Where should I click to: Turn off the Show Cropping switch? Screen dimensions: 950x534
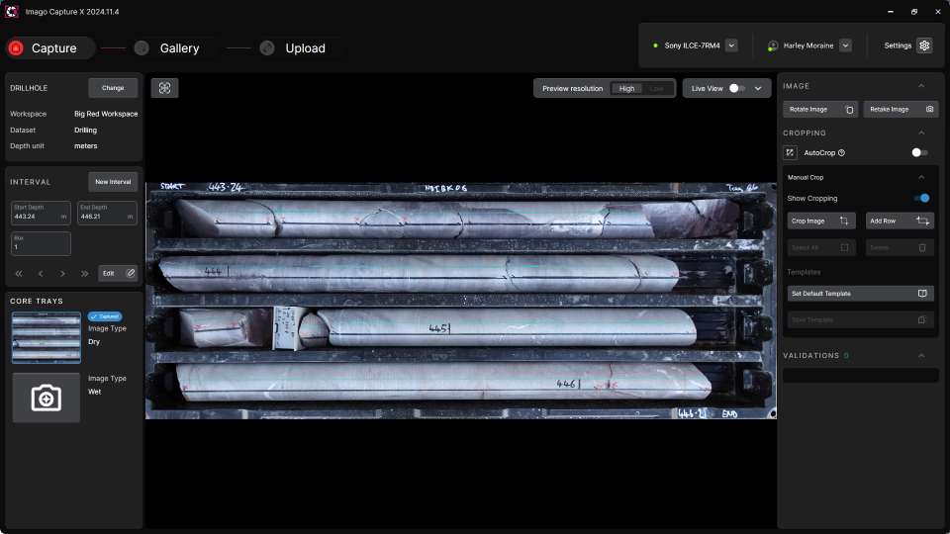(921, 198)
